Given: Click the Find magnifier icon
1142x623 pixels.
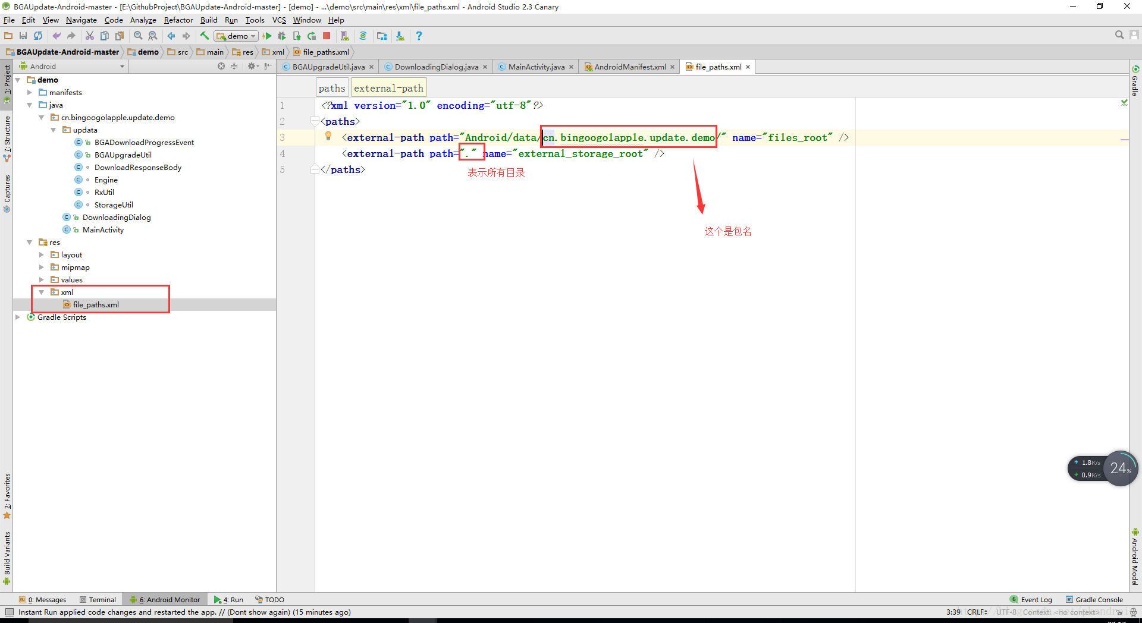Looking at the screenshot, I should [138, 36].
